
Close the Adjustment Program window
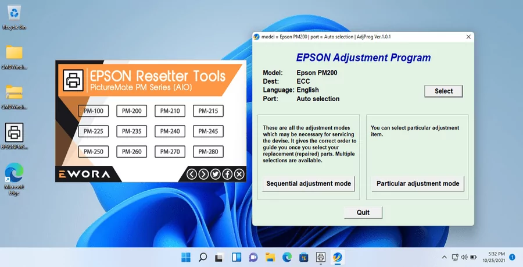(x=468, y=37)
